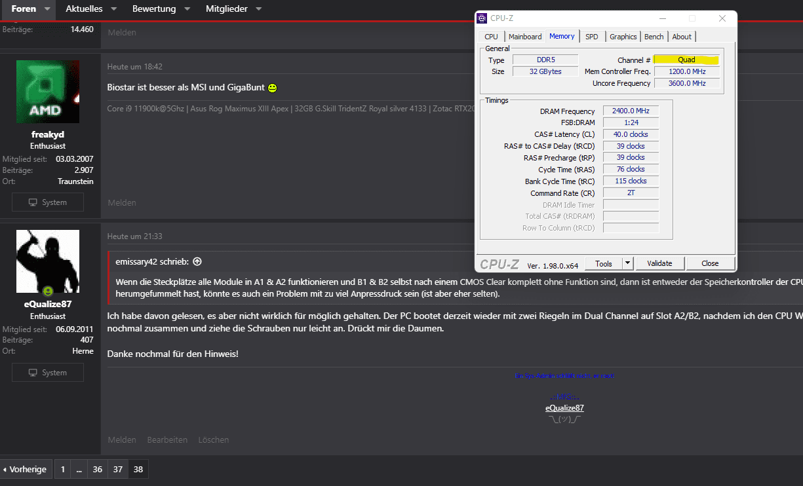The width and height of the screenshot is (803, 486).
Task: Click 'emissary42 schrieb:' quote header
Action: click(x=152, y=261)
